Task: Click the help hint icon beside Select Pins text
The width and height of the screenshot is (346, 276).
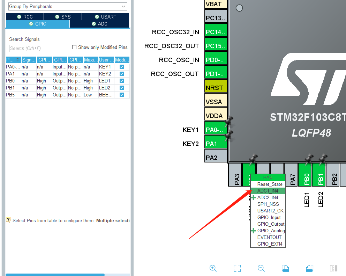Action: click(x=8, y=220)
